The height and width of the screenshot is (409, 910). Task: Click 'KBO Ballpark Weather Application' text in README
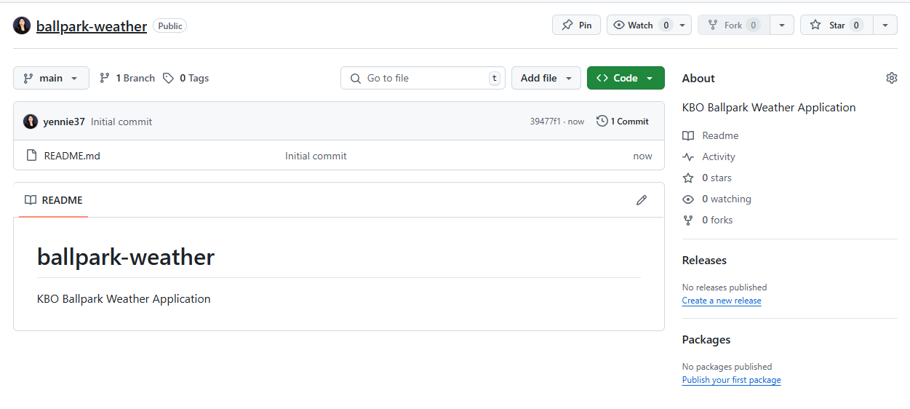124,299
